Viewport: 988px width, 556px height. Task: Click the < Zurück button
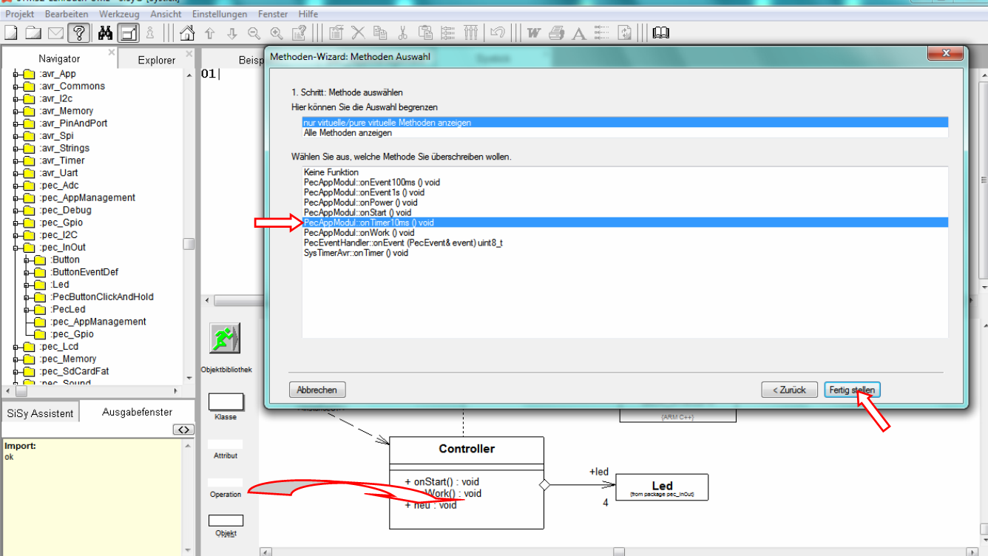789,390
